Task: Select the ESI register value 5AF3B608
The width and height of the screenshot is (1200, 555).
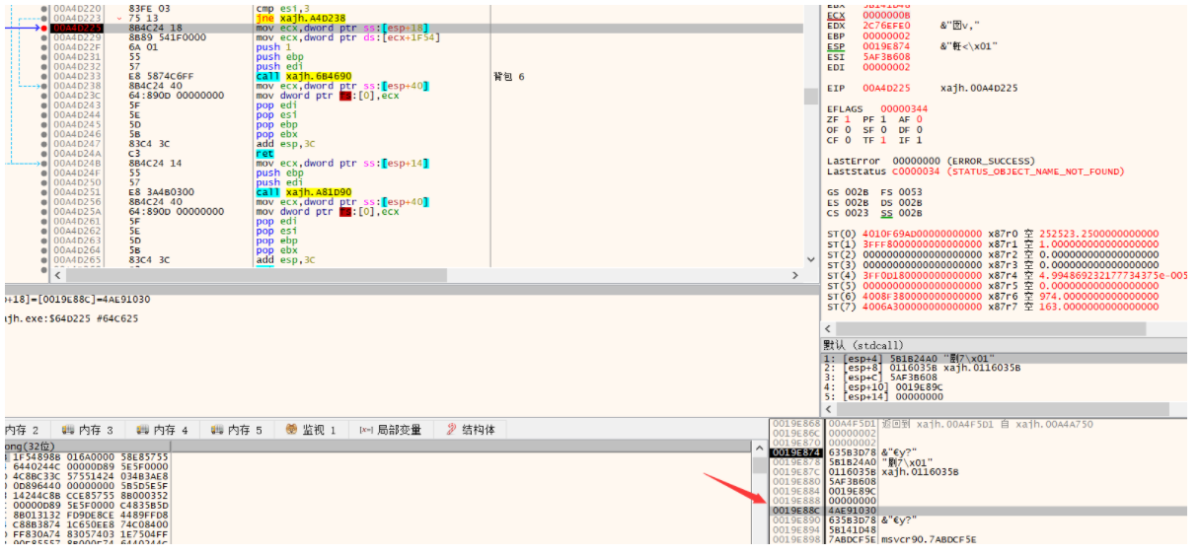Action: (885, 57)
